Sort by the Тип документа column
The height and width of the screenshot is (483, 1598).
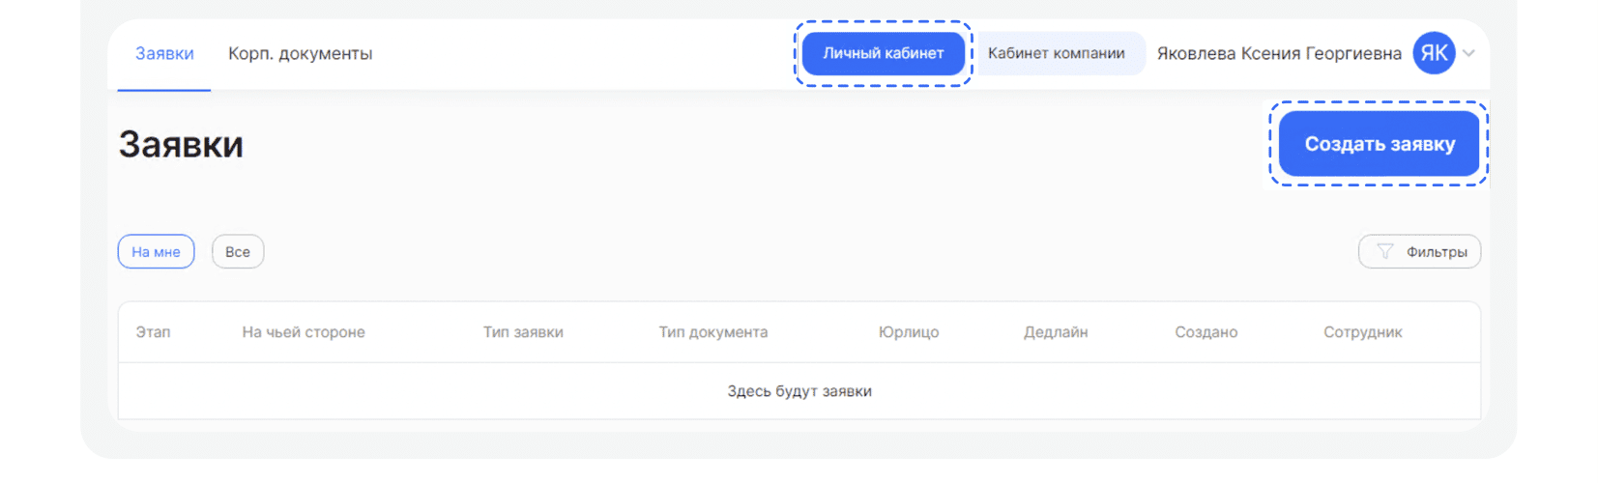[x=713, y=332]
